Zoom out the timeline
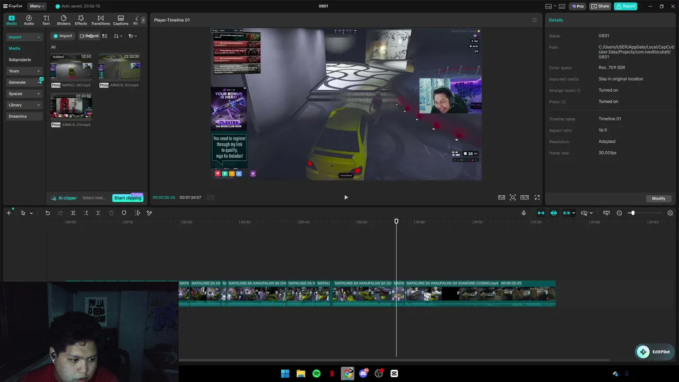 tap(619, 213)
